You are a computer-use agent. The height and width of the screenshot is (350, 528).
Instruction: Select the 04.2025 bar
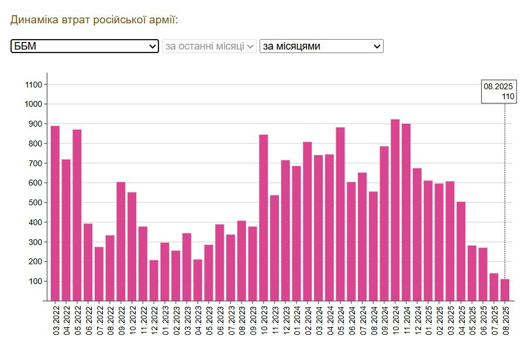[x=461, y=251]
